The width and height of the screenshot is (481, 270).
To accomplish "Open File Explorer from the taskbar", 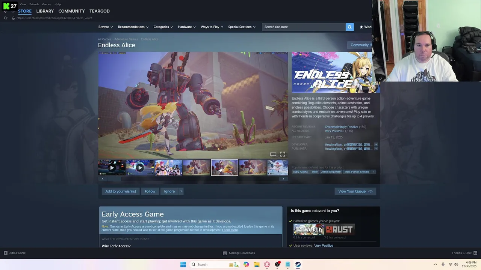I will [x=257, y=264].
